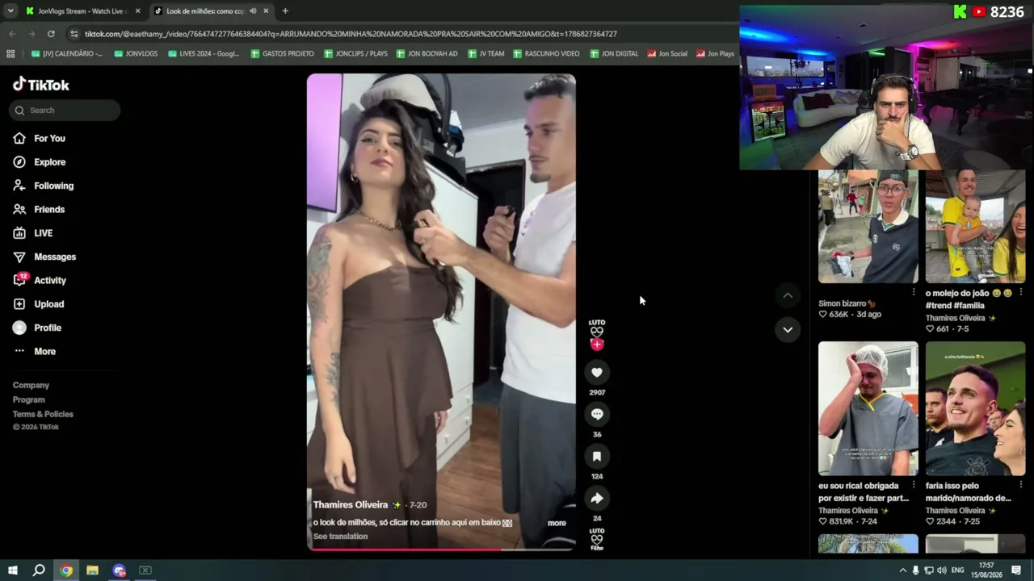Follow the creator with the red plus button
1034x581 pixels.
597,345
